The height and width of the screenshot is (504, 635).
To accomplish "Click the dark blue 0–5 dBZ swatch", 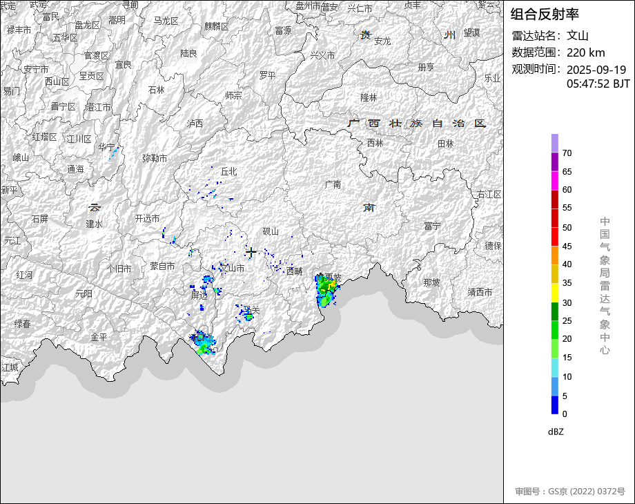I will click(x=554, y=405).
